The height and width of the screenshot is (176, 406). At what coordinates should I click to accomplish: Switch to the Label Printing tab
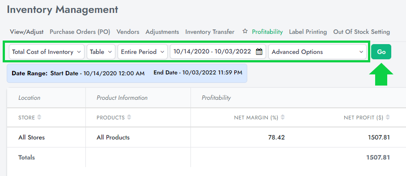(308, 32)
